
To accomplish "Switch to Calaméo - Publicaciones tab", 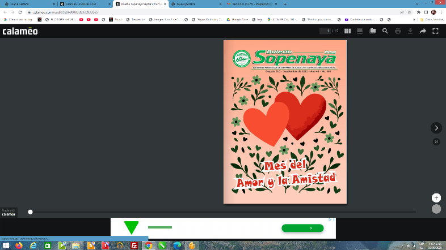I will coord(83,3).
